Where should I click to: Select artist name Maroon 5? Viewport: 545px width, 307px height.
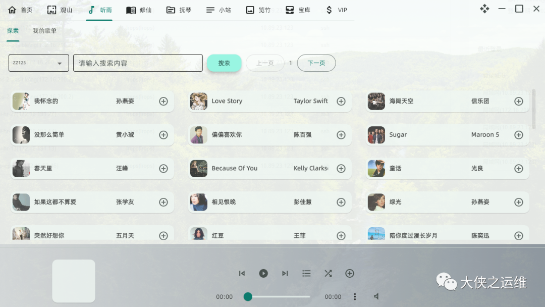485,134
